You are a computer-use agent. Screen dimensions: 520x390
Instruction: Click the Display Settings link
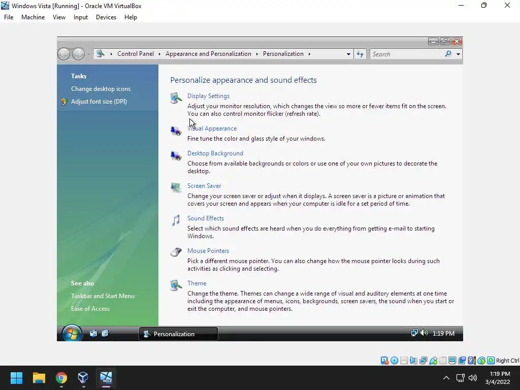pyautogui.click(x=208, y=96)
